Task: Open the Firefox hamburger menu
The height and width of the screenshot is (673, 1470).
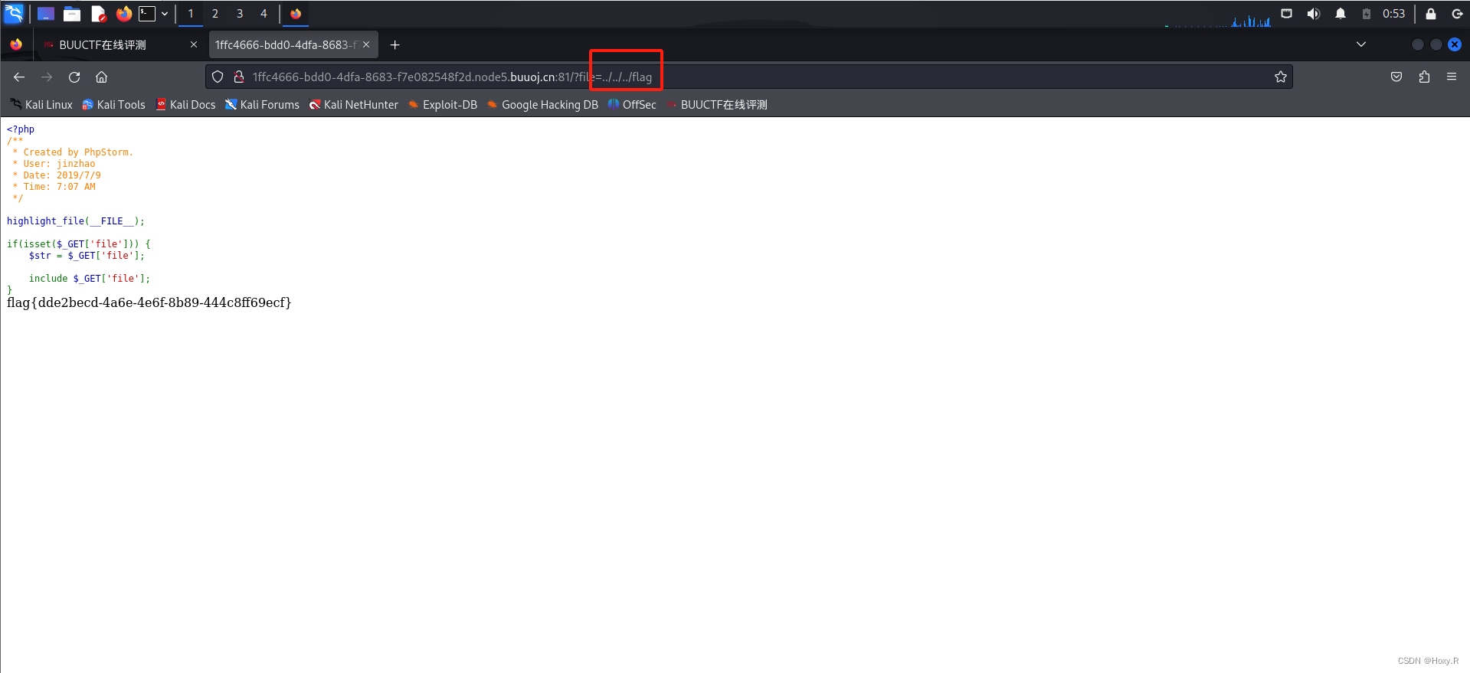Action: point(1452,77)
